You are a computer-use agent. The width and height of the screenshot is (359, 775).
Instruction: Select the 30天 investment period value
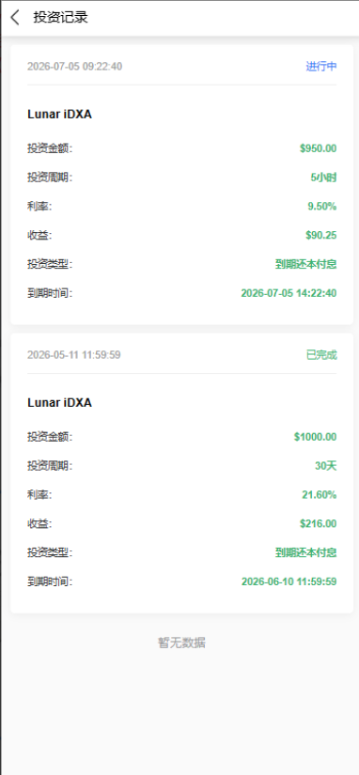[326, 466]
